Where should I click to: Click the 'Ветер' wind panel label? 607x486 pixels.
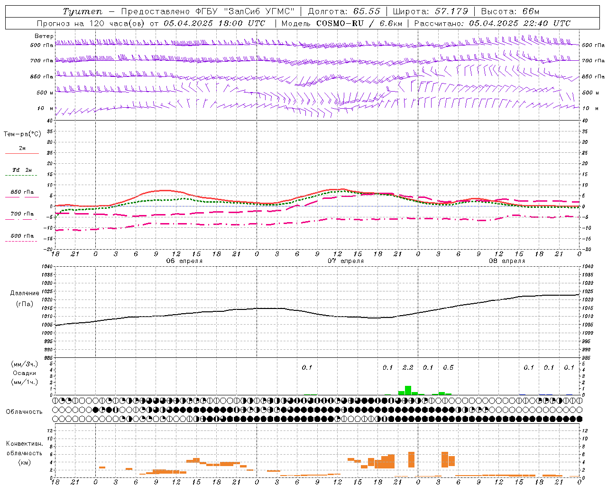click(x=44, y=36)
